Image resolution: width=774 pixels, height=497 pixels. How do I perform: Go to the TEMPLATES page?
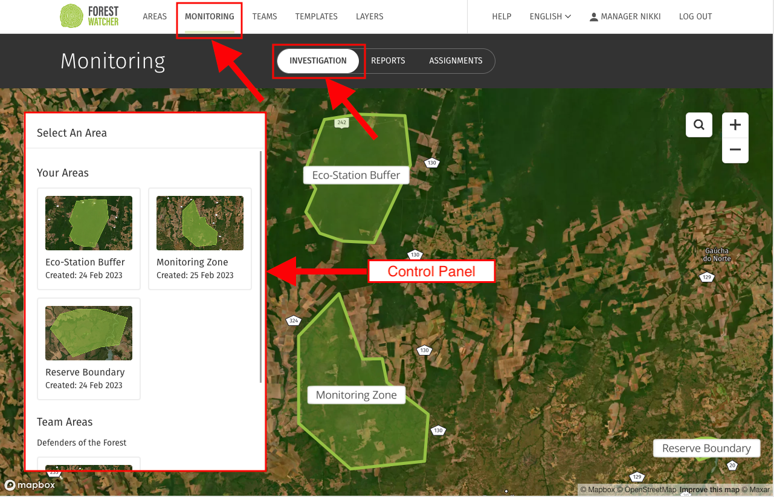pos(316,16)
